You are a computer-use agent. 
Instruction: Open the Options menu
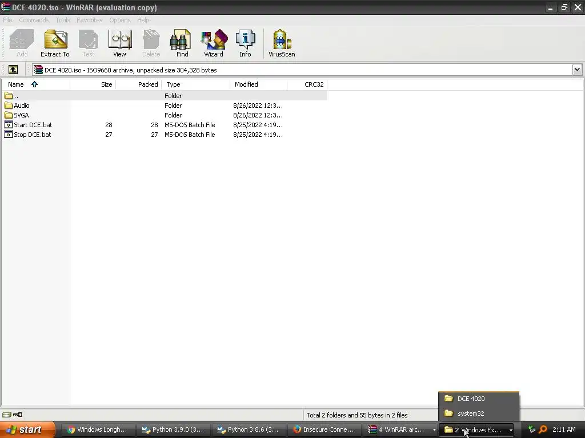click(x=120, y=20)
